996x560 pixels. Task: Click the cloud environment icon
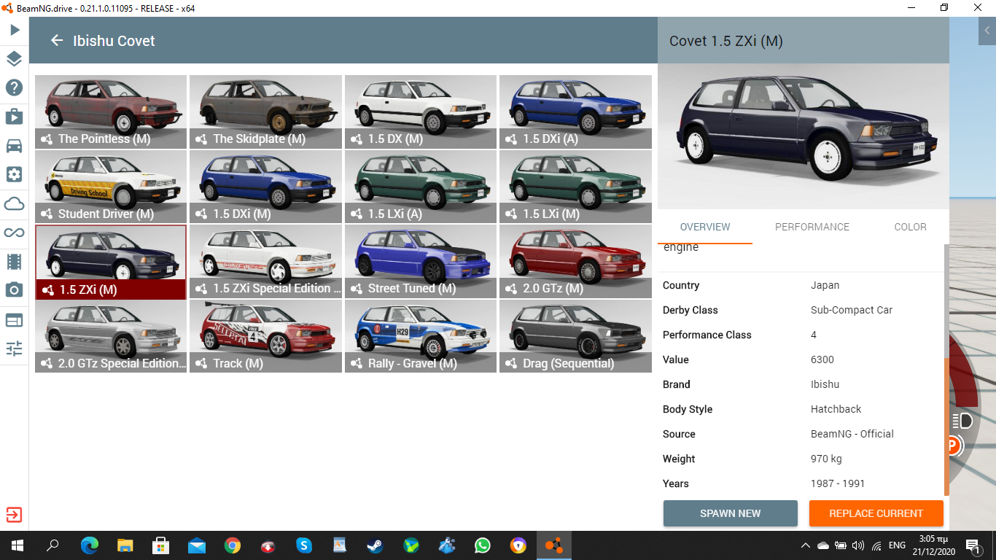[14, 203]
